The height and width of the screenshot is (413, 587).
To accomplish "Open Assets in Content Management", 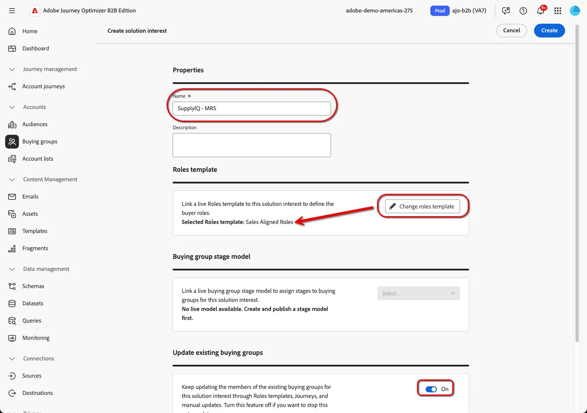I will tap(30, 214).
